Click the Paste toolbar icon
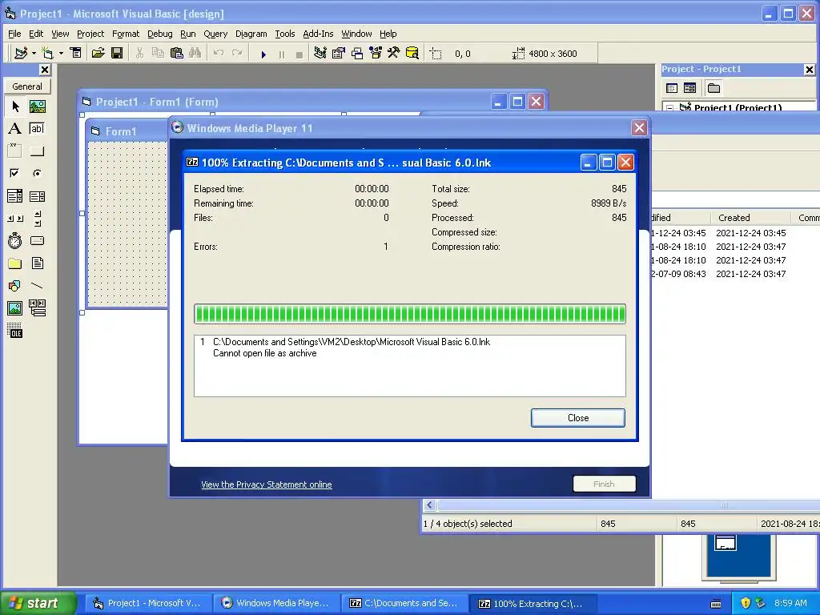This screenshot has width=820, height=615. (x=177, y=54)
